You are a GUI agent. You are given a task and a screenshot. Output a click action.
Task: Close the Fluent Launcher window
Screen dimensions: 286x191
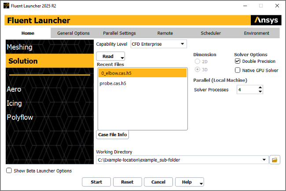(x=277, y=6)
